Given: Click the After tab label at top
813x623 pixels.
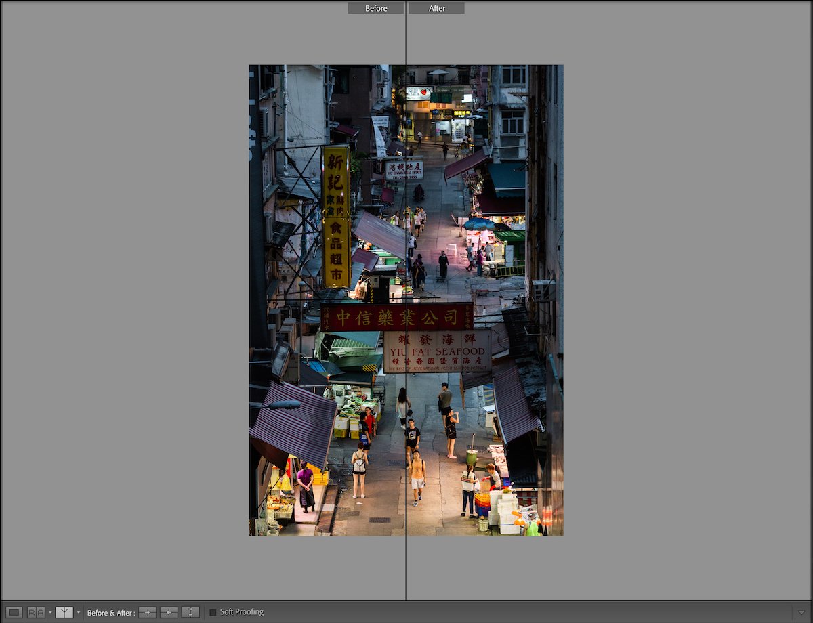Looking at the screenshot, I should click(436, 7).
